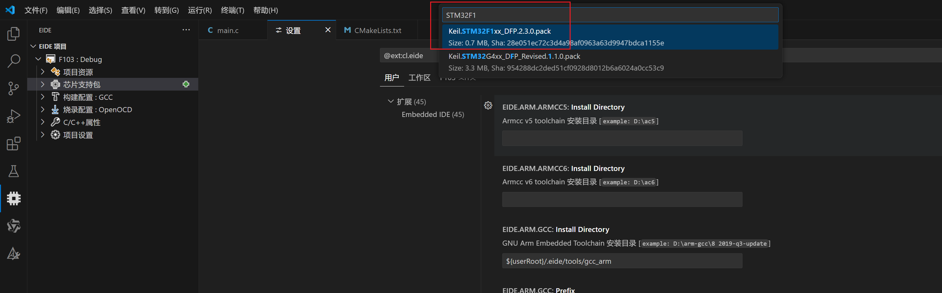The width and height of the screenshot is (942, 293).
Task: Click the 构建配置 hammer icon
Action: pos(55,97)
